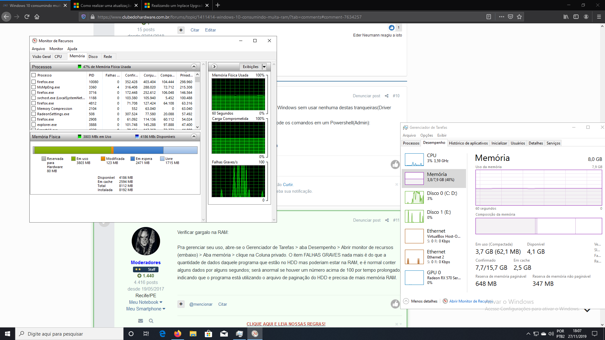Click Denunciar post link on post #10
The height and width of the screenshot is (340, 605).
pyautogui.click(x=366, y=96)
